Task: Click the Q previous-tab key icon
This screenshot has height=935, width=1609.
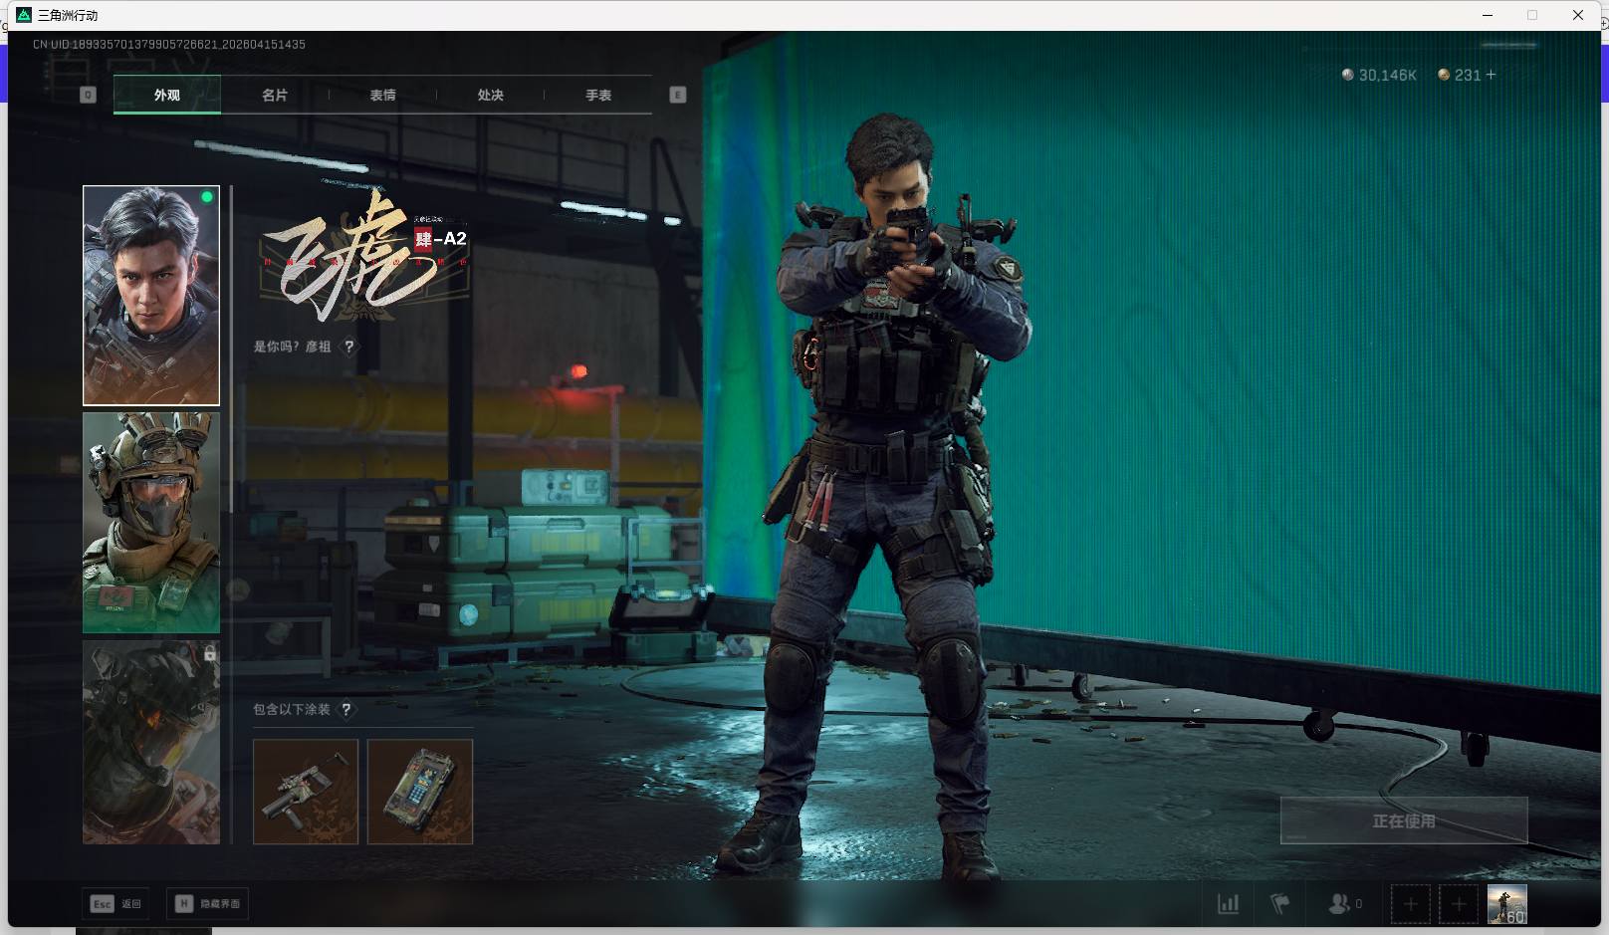Action: [x=88, y=95]
